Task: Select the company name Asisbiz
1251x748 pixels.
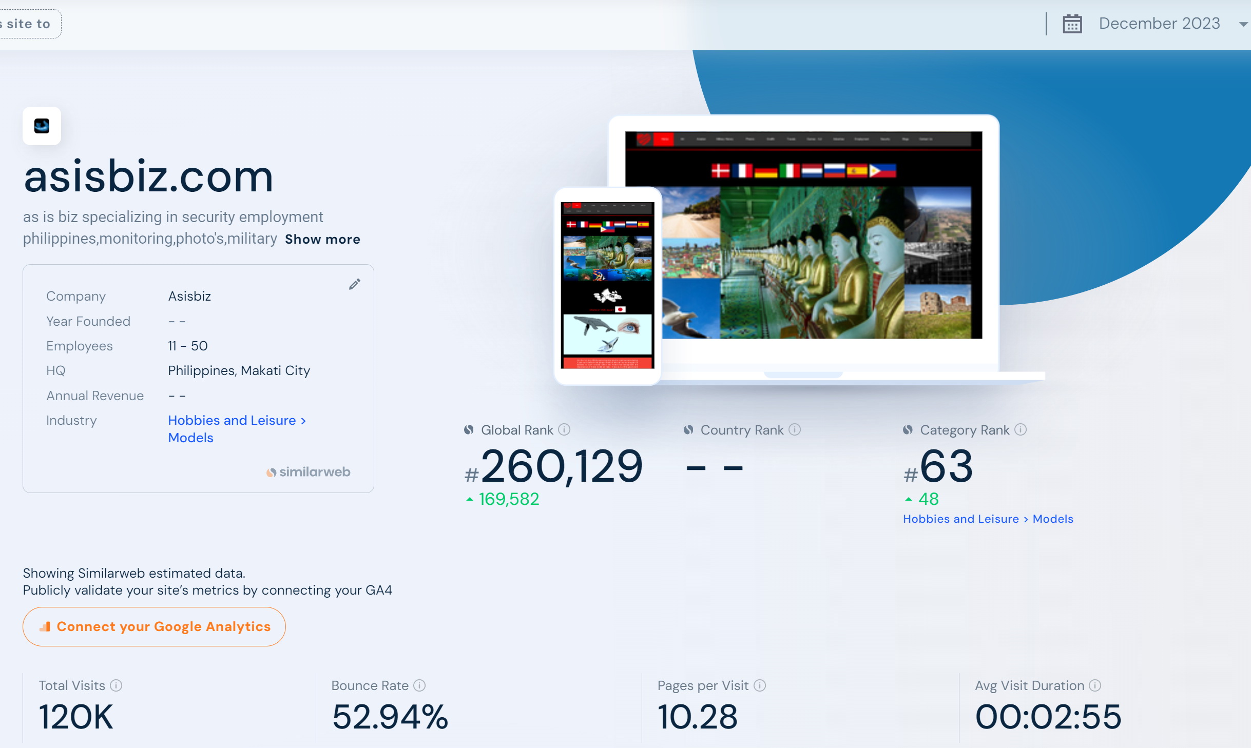Action: [189, 296]
